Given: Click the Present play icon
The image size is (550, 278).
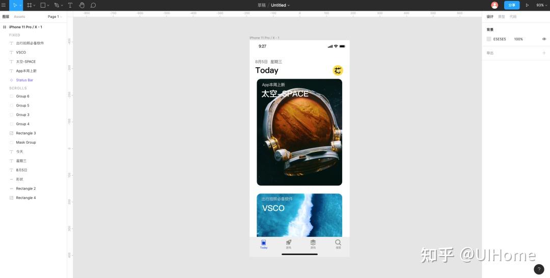Looking at the screenshot, I should click(527, 5).
